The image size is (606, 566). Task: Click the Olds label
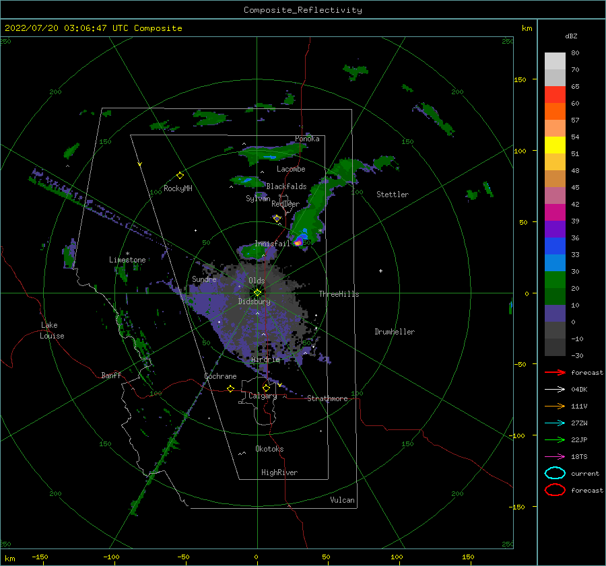(257, 281)
